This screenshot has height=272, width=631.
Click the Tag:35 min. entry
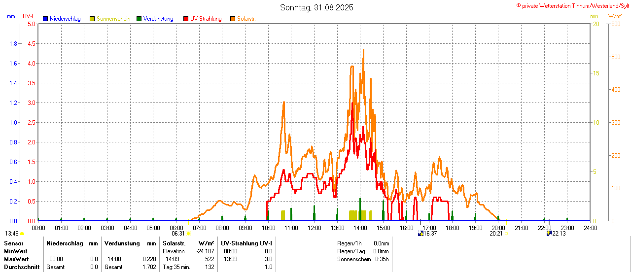pyautogui.click(x=176, y=267)
